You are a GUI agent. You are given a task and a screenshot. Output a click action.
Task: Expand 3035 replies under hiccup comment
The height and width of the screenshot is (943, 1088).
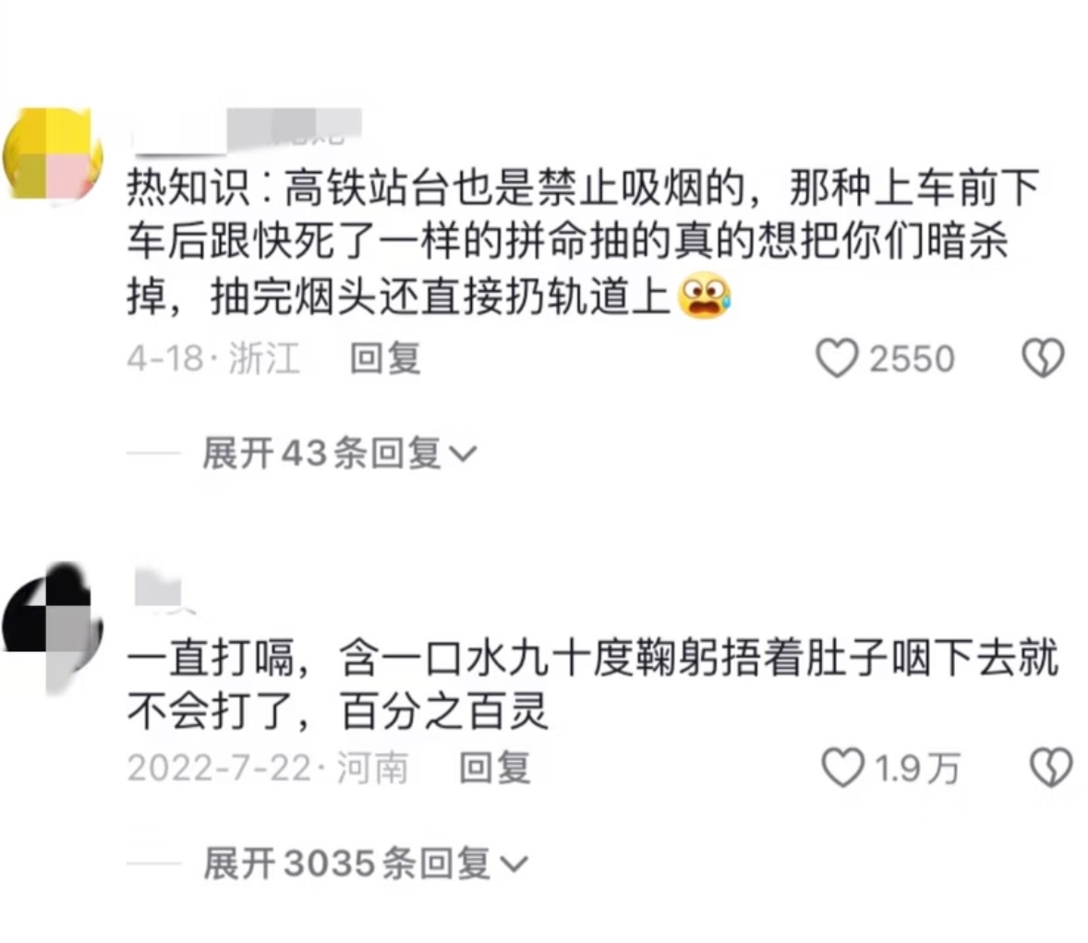tap(365, 864)
